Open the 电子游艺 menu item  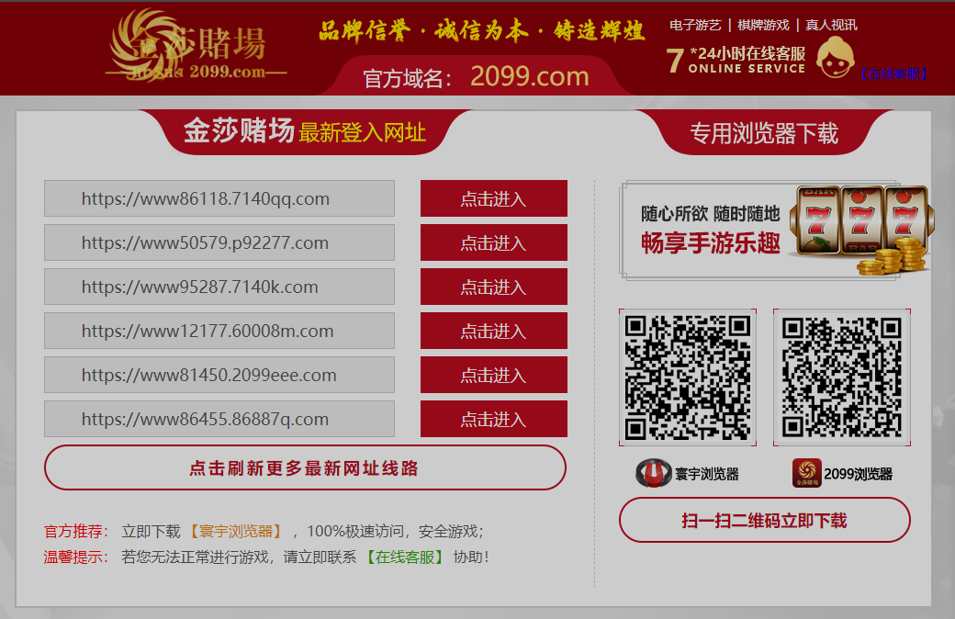695,25
